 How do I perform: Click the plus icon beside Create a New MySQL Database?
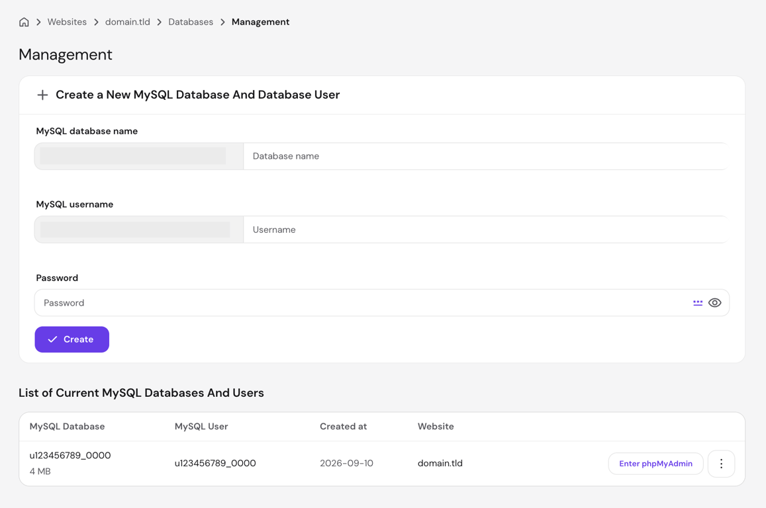[42, 95]
